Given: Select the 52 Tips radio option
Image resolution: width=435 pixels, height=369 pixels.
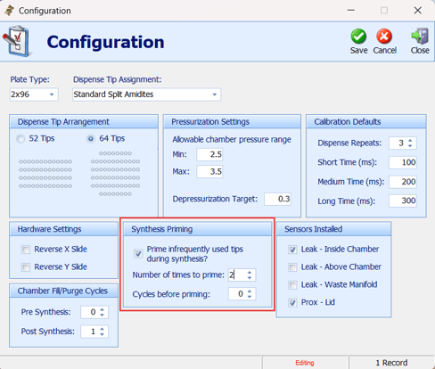Looking at the screenshot, I should click(x=21, y=139).
